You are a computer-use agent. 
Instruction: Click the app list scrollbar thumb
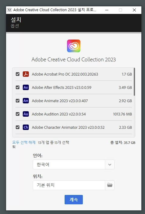click(x=134, y=82)
